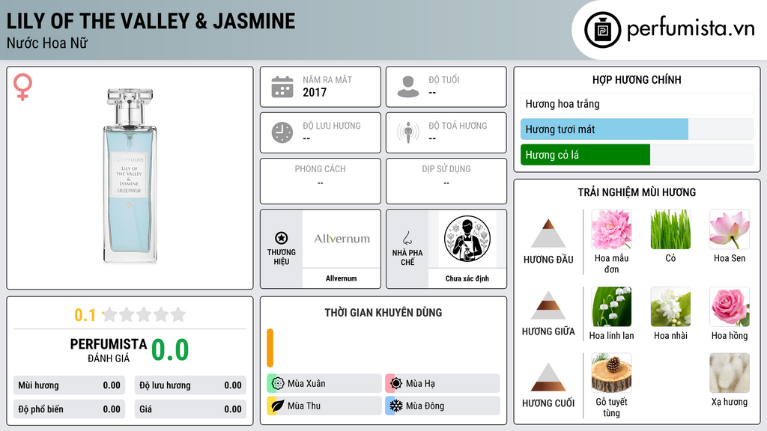Click the female gender symbol icon
The image size is (767, 431).
pos(22,87)
